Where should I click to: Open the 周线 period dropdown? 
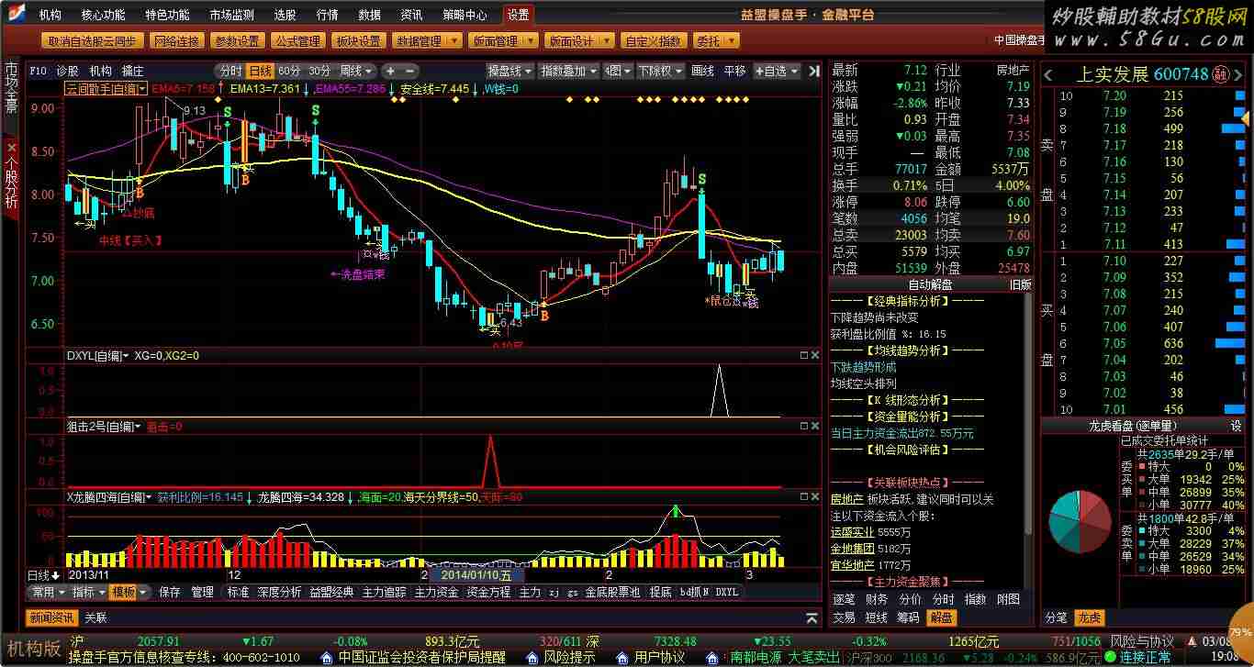point(356,71)
